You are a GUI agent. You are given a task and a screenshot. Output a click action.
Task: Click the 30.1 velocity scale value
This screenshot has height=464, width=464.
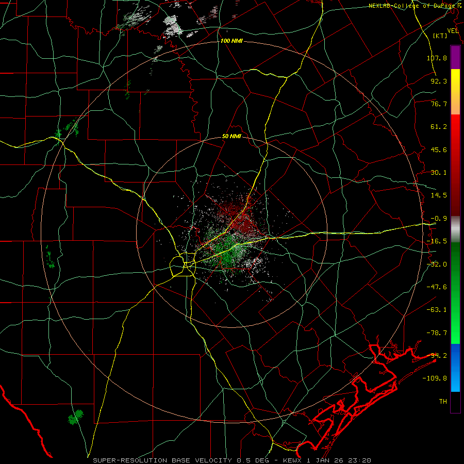(x=439, y=173)
